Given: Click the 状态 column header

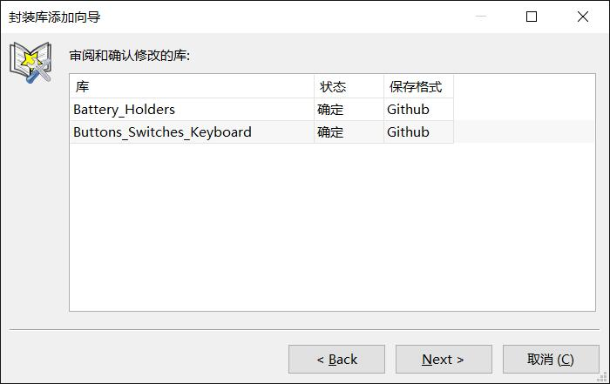Looking at the screenshot, I should pyautogui.click(x=349, y=86).
